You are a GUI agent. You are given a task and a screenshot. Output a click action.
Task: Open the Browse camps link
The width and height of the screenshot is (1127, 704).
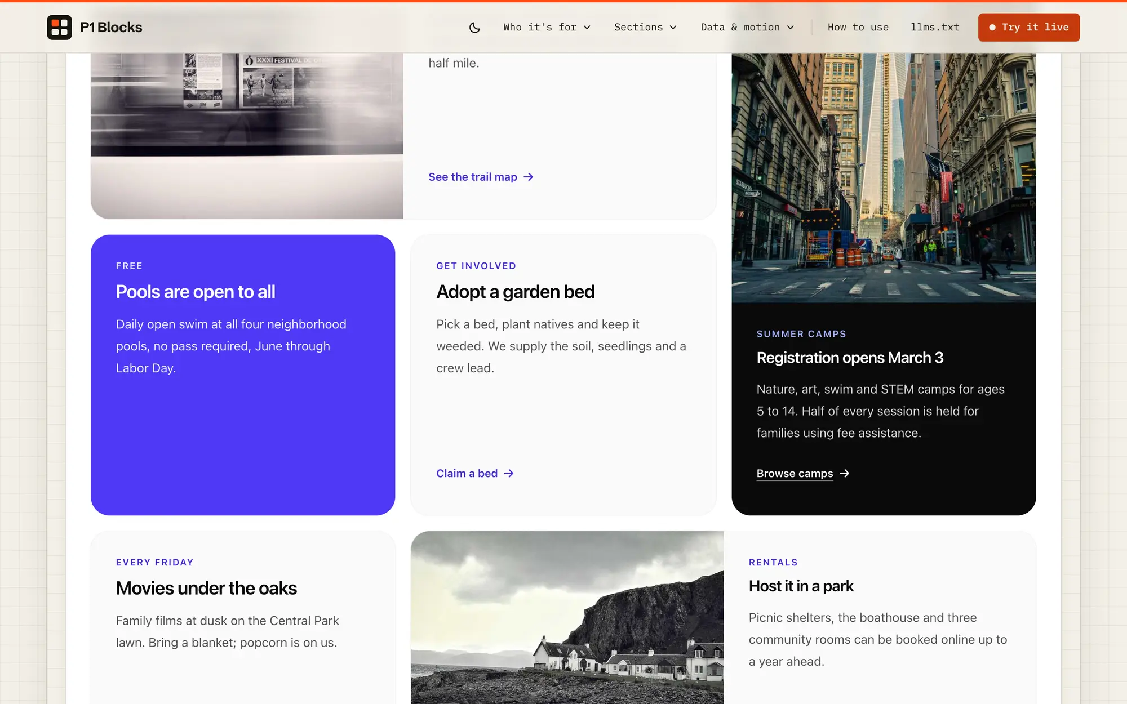point(803,474)
